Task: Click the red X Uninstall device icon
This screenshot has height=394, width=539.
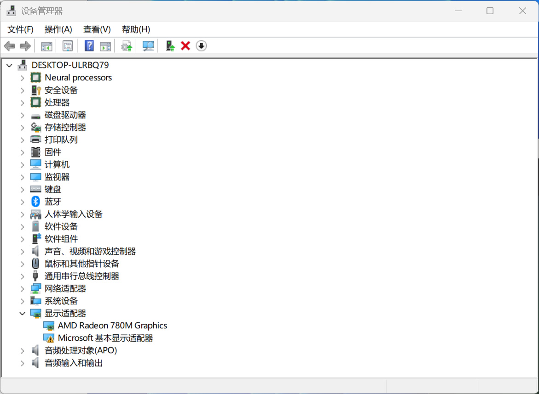Action: pos(185,46)
